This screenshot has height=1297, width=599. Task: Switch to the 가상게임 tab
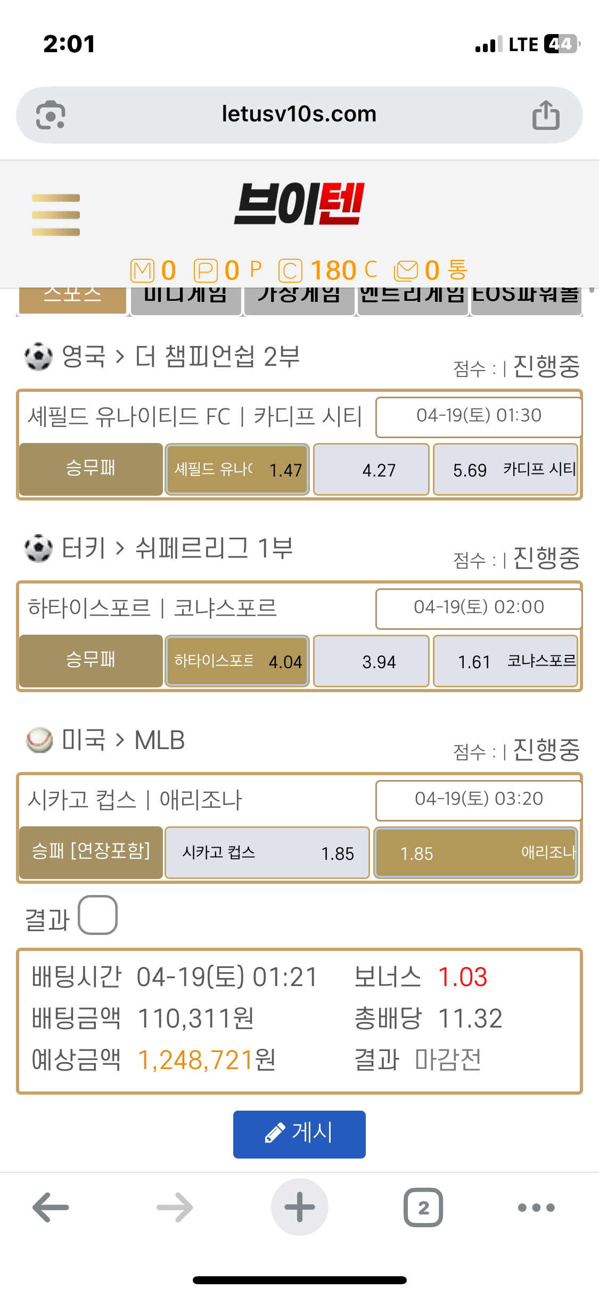[299, 299]
